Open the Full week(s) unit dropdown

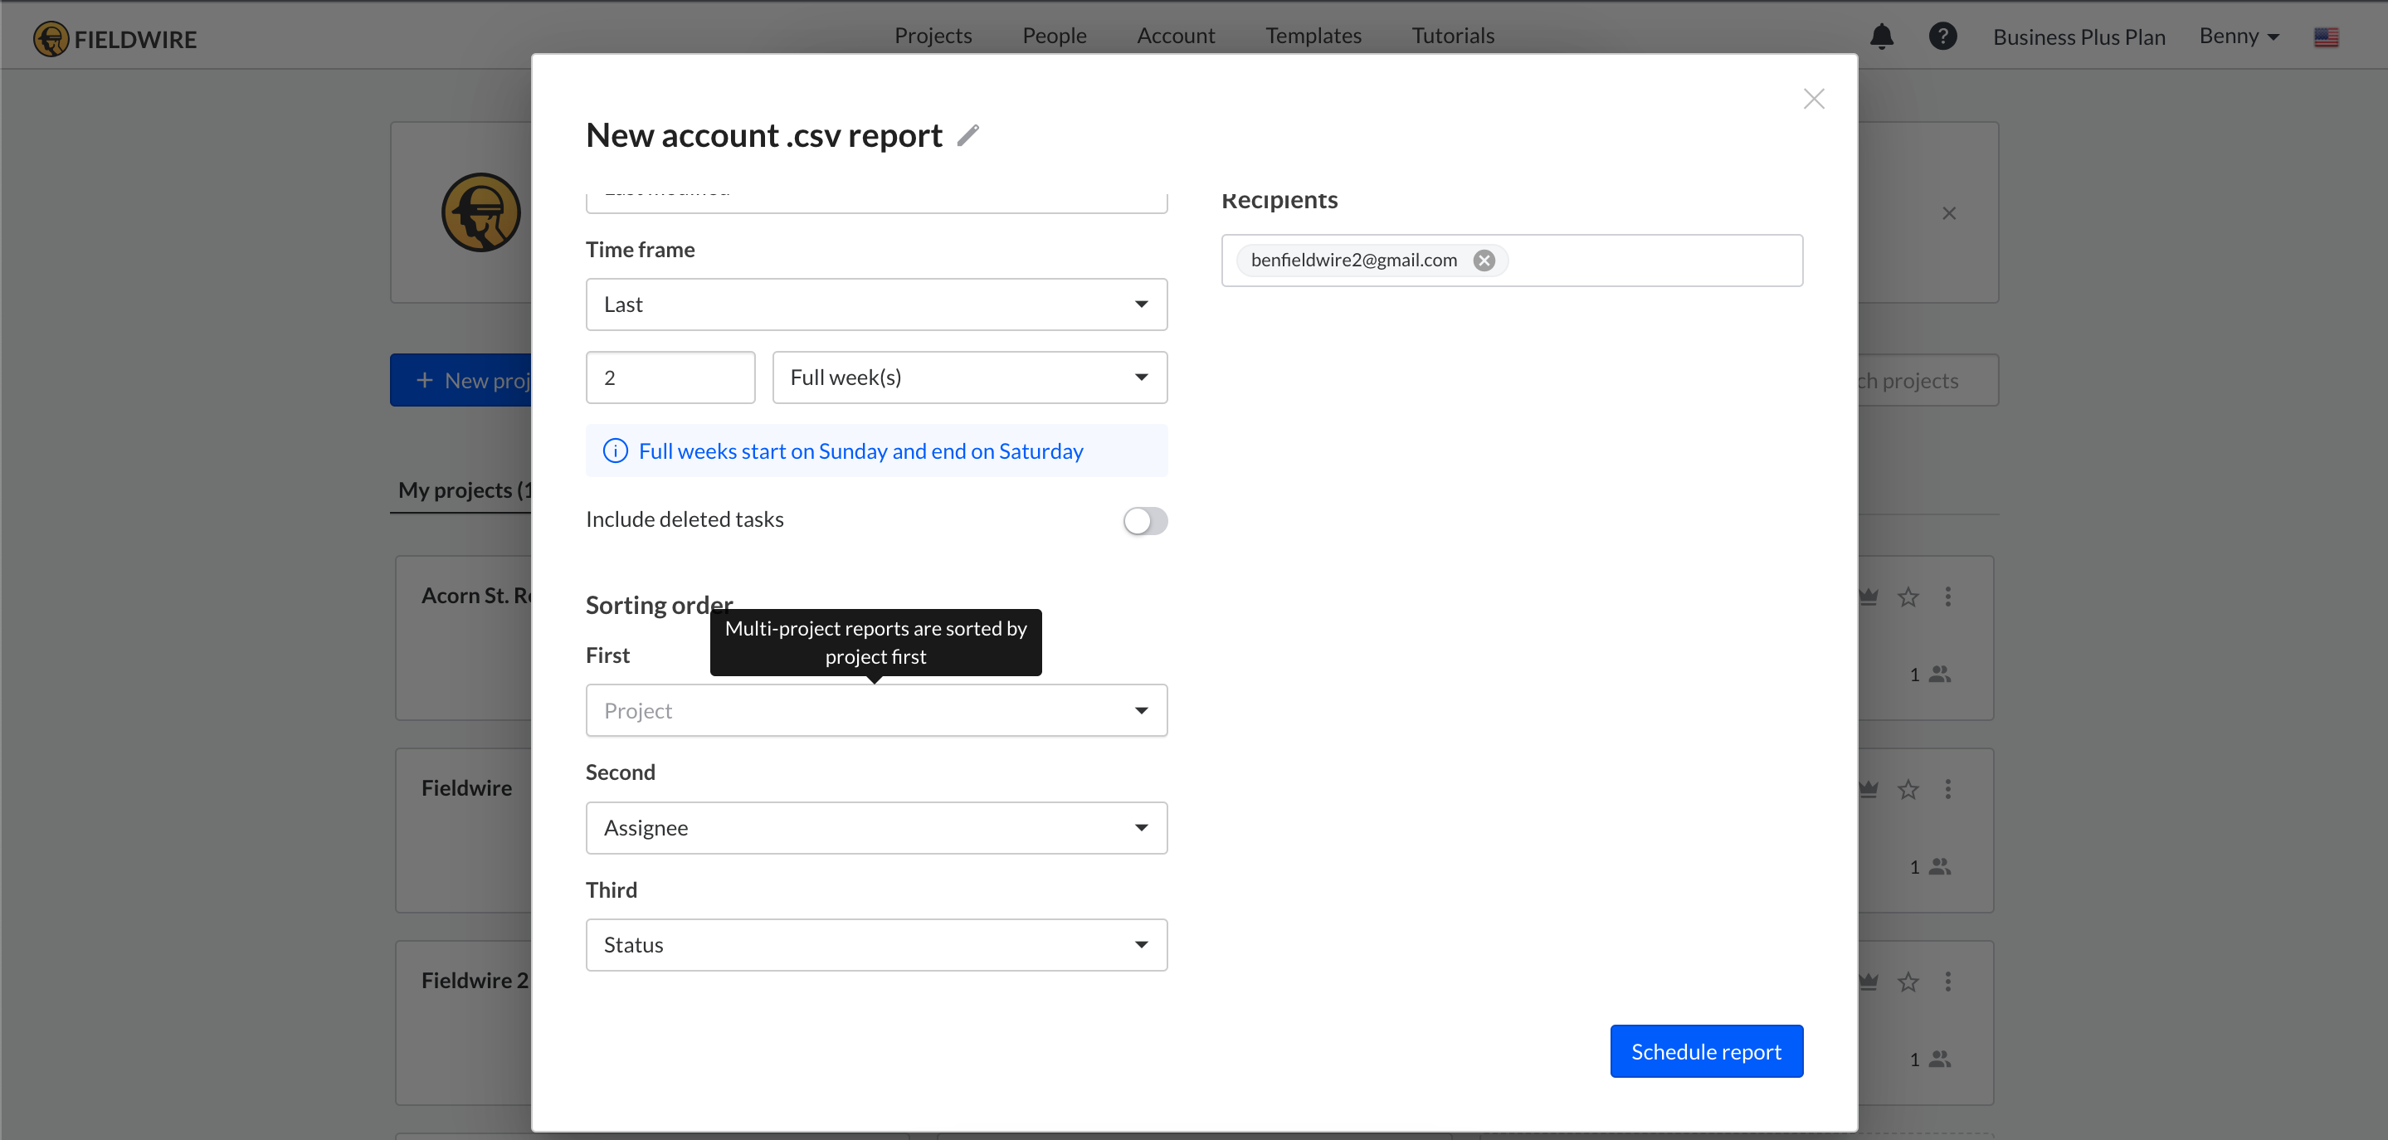[x=970, y=378]
